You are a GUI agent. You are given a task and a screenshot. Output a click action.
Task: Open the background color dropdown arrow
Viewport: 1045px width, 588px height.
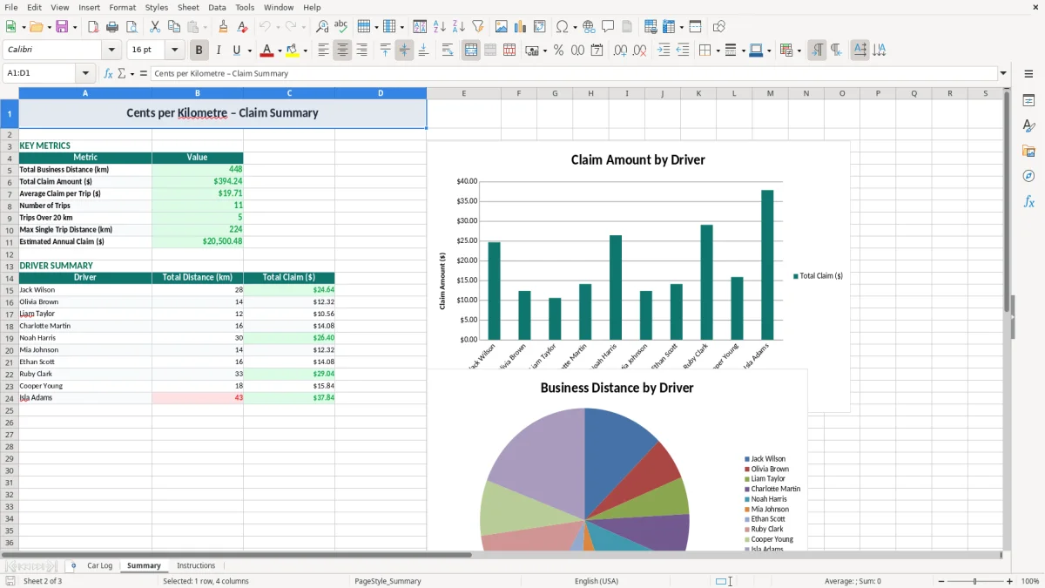305,51
